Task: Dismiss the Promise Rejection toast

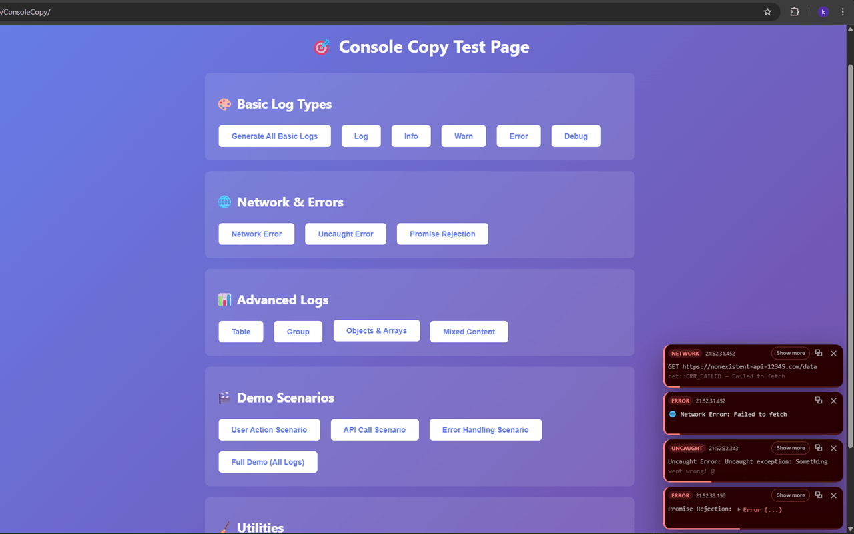Action: (833, 495)
